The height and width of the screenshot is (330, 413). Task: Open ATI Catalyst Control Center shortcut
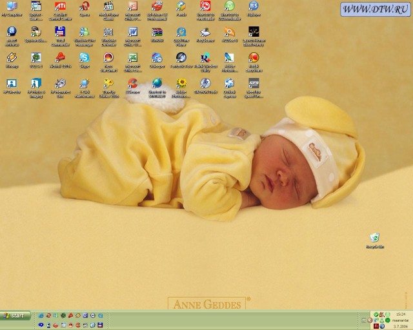(x=60, y=10)
